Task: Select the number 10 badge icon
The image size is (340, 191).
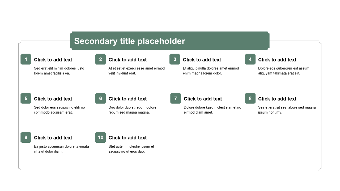Action: point(100,137)
